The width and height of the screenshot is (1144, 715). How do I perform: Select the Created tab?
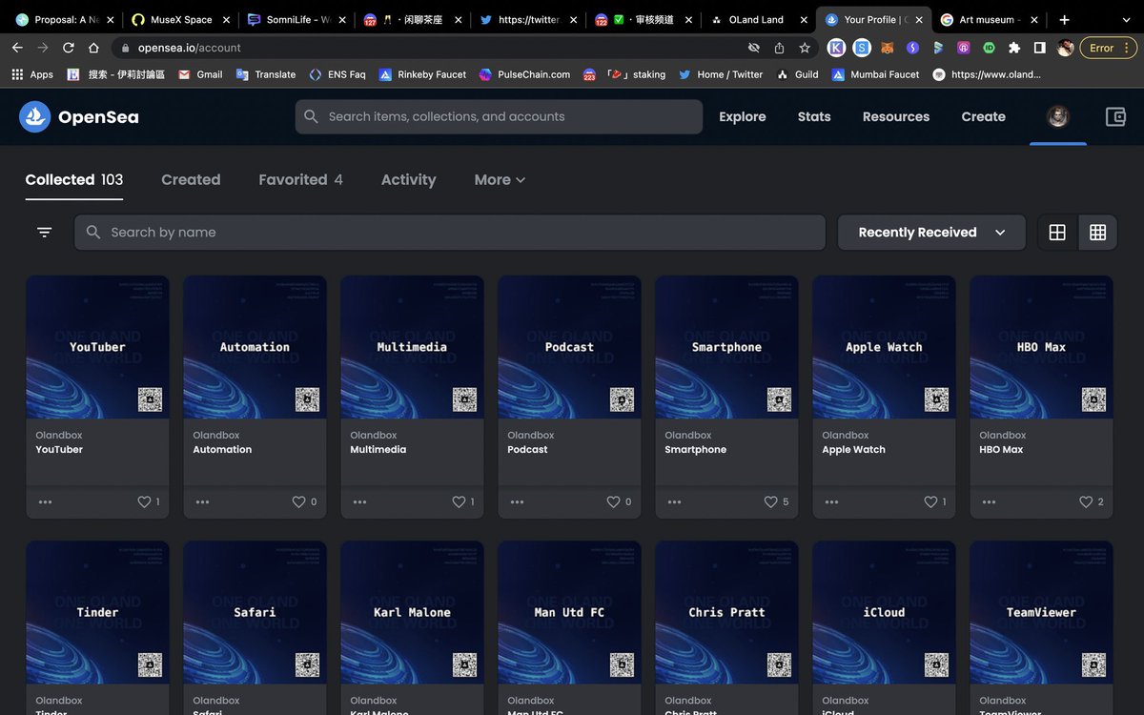(x=191, y=179)
